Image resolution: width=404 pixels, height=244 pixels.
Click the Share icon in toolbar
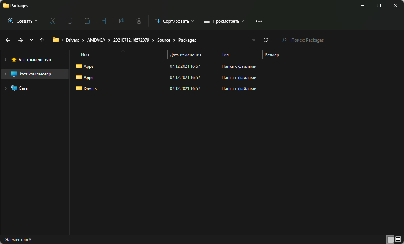click(x=122, y=21)
